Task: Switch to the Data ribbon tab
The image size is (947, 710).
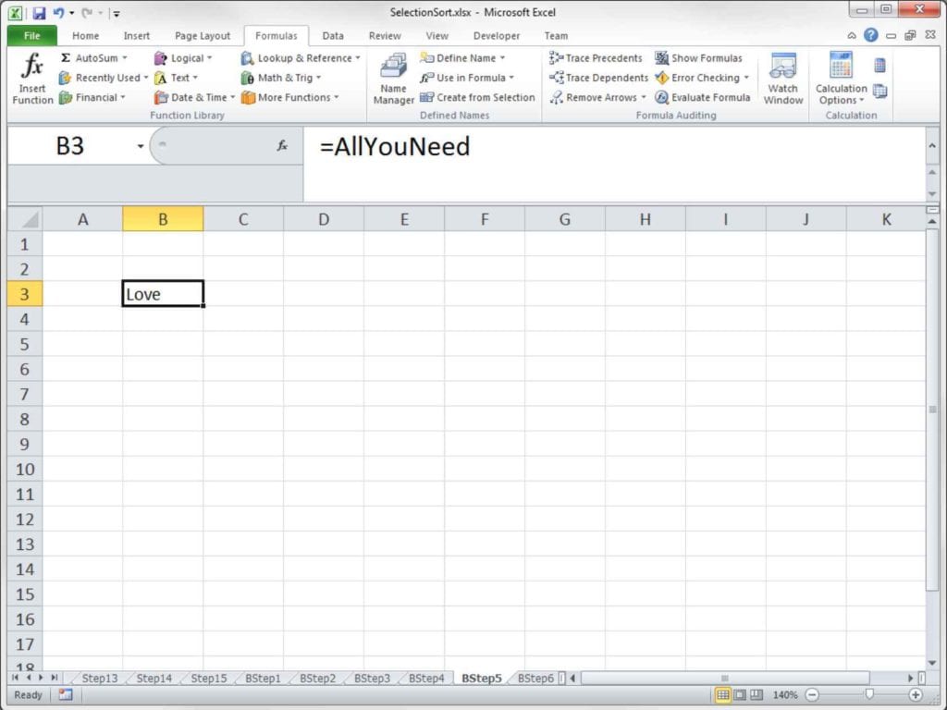Action: click(333, 35)
